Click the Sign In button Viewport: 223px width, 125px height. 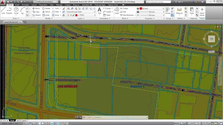pyautogui.click(x=179, y=2)
